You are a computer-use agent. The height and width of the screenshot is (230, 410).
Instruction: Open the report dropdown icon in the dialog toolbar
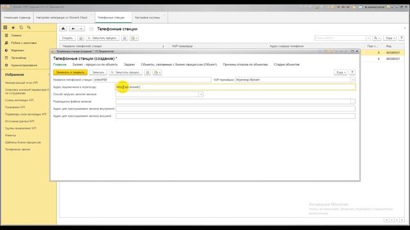click(x=157, y=72)
